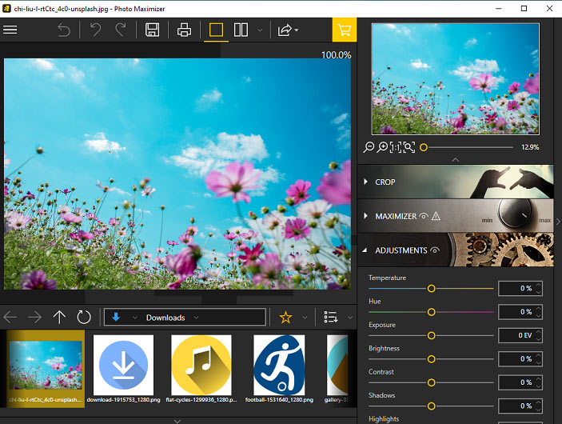
Task: Navigate back in file browser
Action: [x=10, y=317]
